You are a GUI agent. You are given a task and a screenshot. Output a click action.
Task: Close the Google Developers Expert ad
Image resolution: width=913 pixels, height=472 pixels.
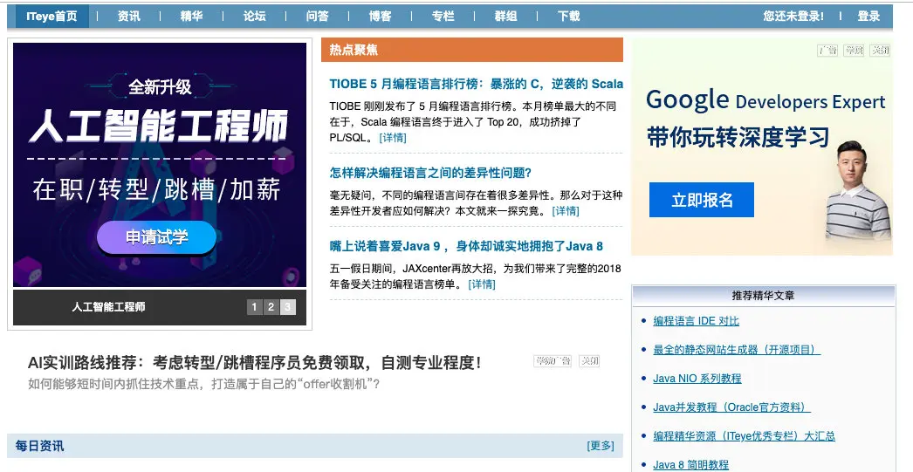[x=880, y=50]
